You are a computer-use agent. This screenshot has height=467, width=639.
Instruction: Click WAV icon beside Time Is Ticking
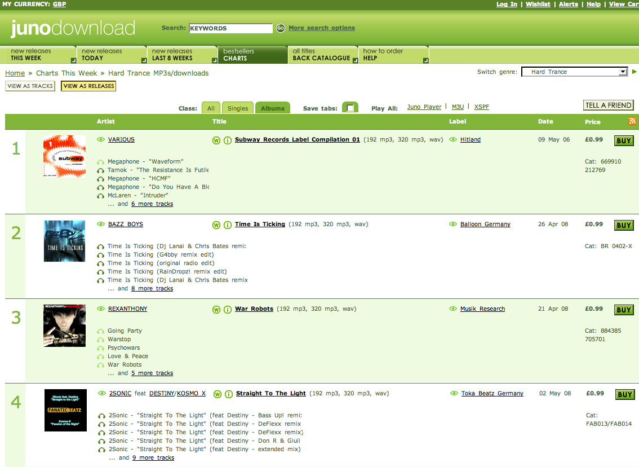tap(216, 225)
